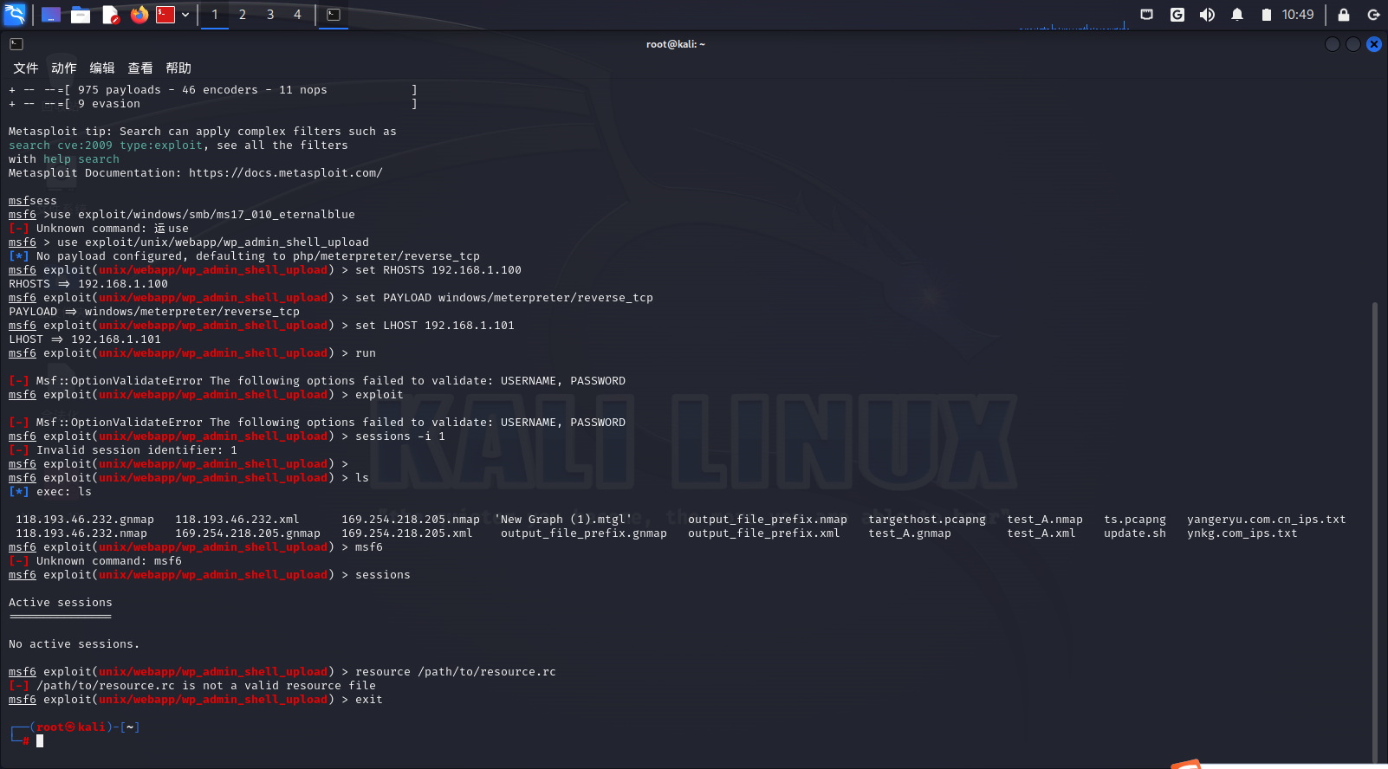1388x769 pixels.
Task: Select the terminal window taskbar button
Action: 334,15
